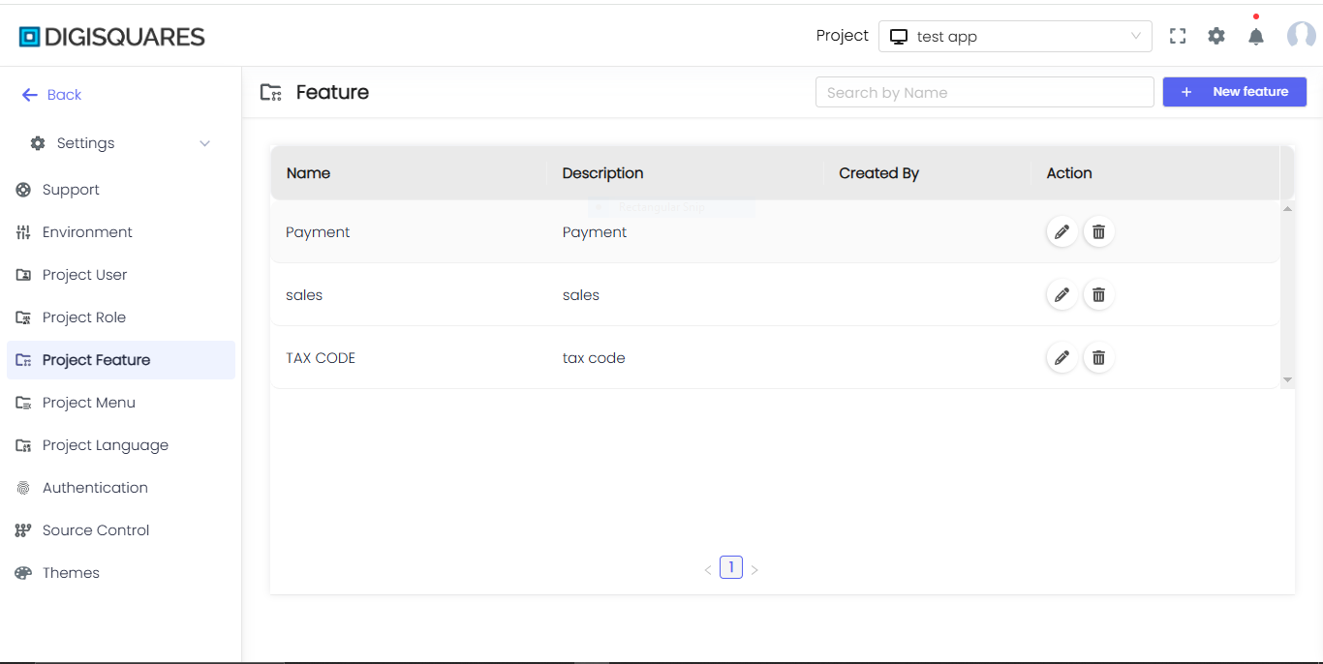Click the Settings gear icon in sidebar
The height and width of the screenshot is (664, 1323).
click(38, 143)
